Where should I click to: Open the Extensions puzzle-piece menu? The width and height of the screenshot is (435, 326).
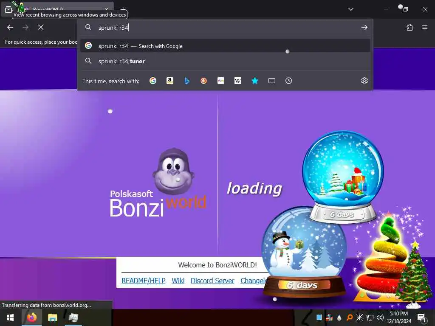(410, 27)
